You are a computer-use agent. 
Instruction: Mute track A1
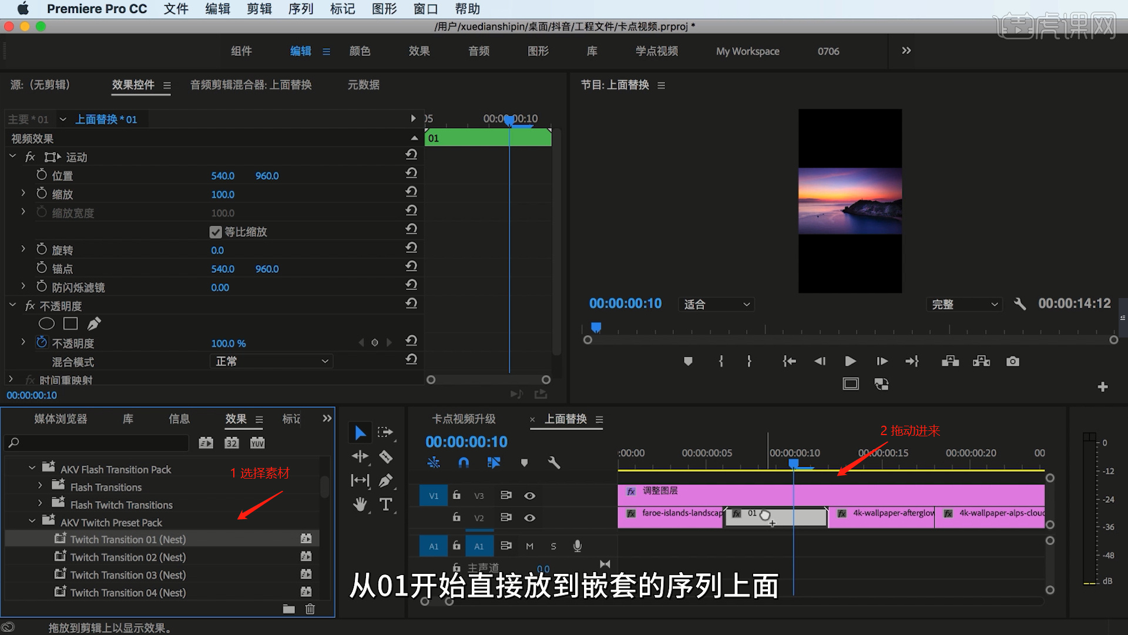529,546
